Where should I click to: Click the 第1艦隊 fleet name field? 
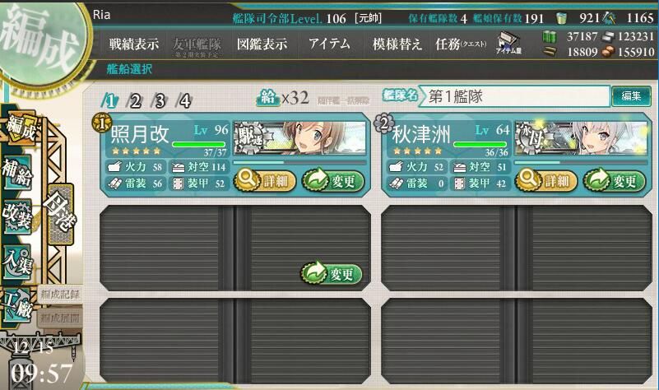point(515,96)
